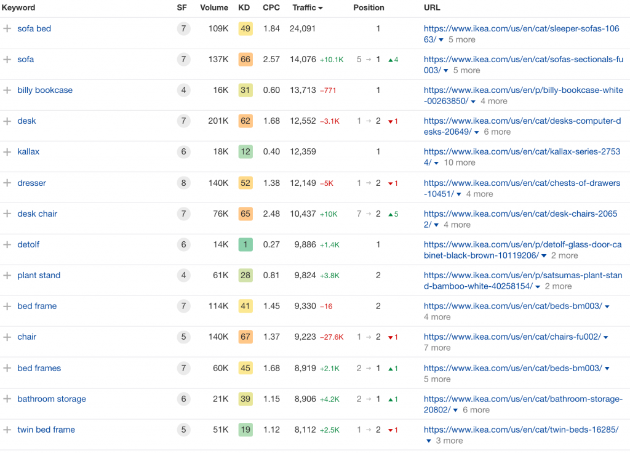Screen dimensions: 630x453
Task: Open the detolf-glass-door-cabinet IKEA URL
Action: coord(523,250)
